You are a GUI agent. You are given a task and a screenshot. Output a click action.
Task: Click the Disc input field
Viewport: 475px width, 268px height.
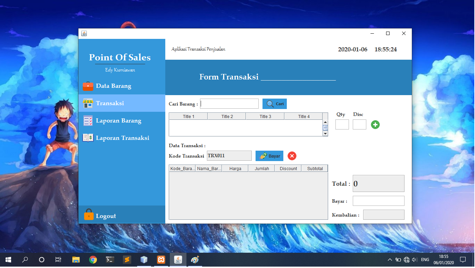(359, 125)
